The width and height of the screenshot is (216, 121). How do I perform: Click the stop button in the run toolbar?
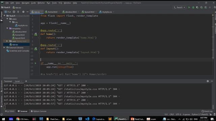210,7
